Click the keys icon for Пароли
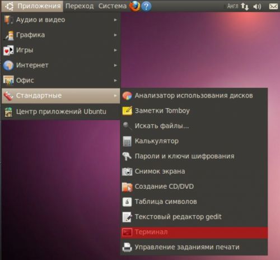 [x=127, y=156]
